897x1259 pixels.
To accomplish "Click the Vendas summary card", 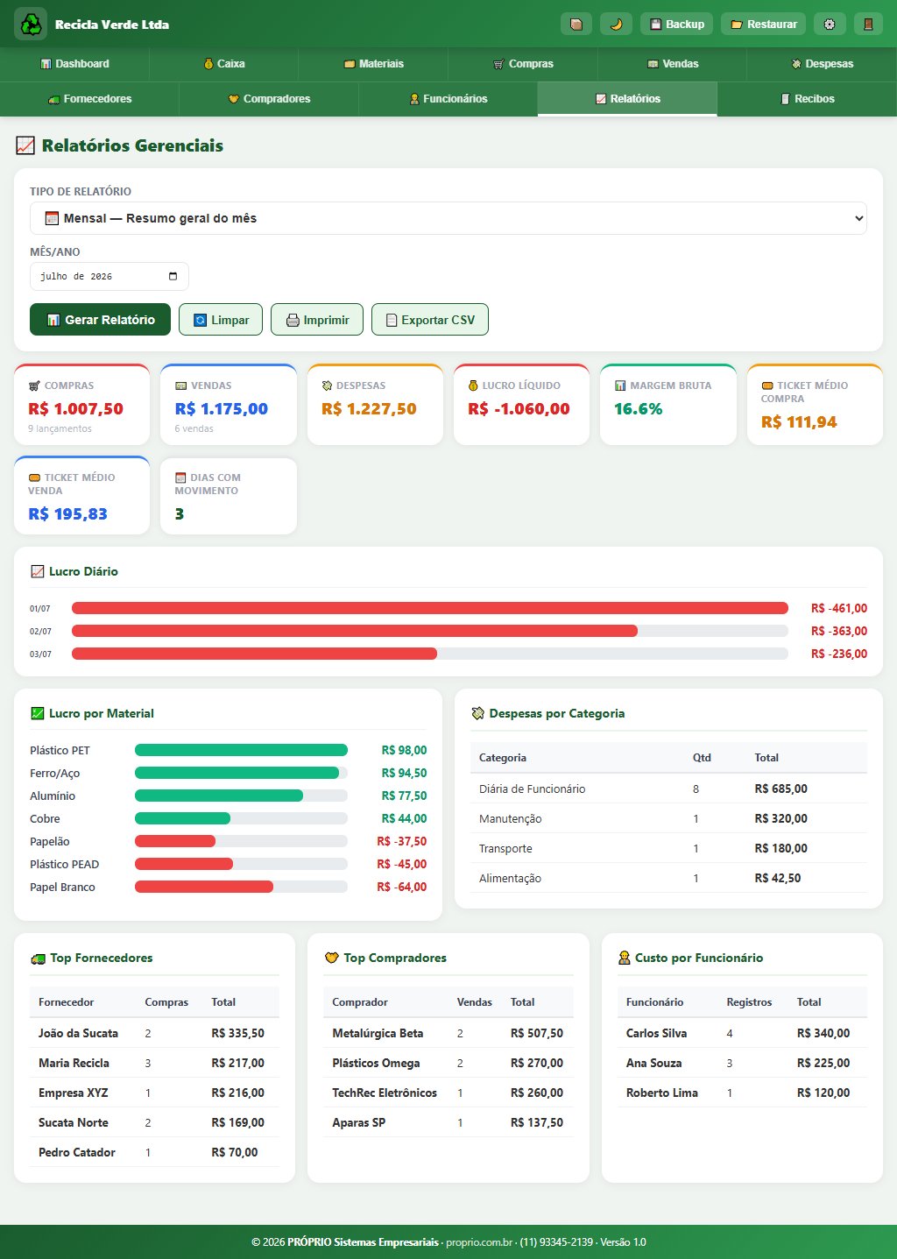I will pos(229,405).
